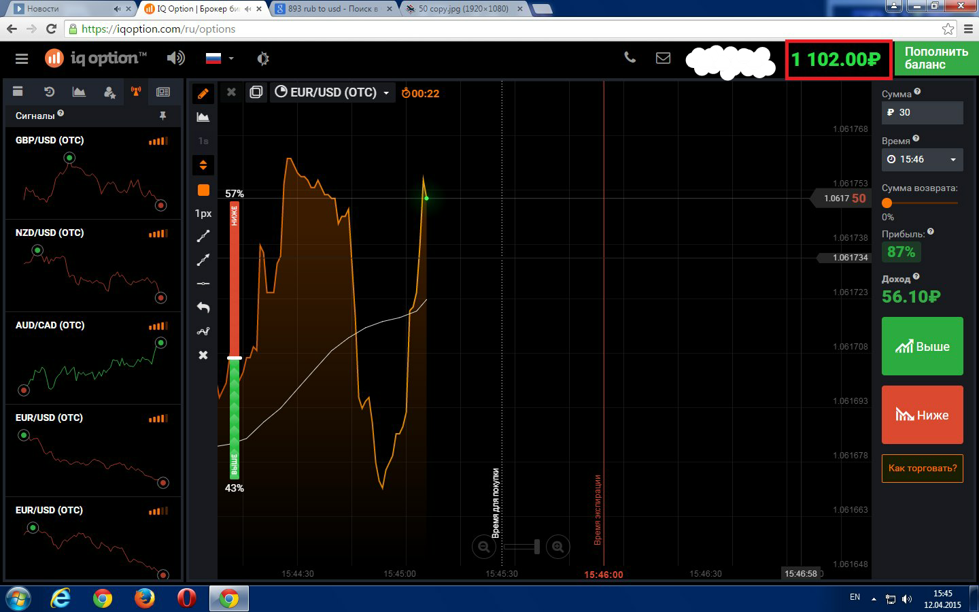Viewport: 979px width, 612px height.
Task: Open the Время expiration dropdown showing 15:46
Action: [923, 160]
